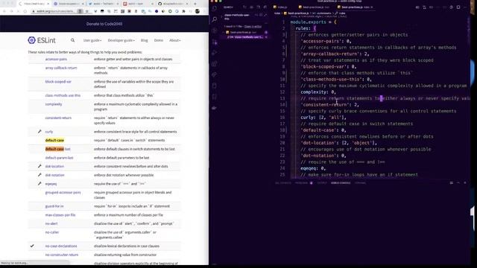Screen dimensions: 477x268
Task: Open the Chrome extensions puzzle icon
Action: 184,11
